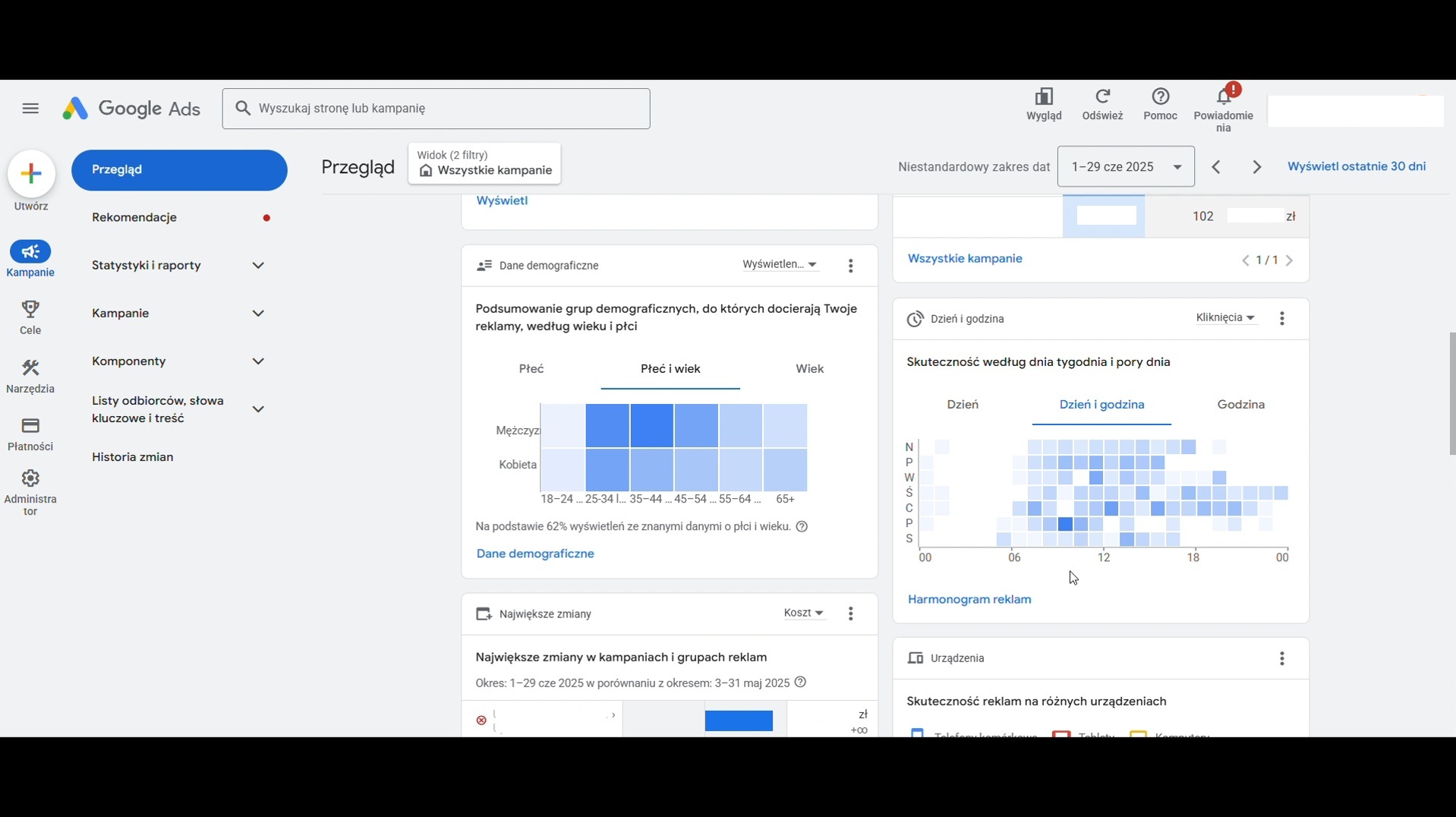Switch to the Wiek demographic tab
The width and height of the screenshot is (1456, 817).
pos(809,369)
